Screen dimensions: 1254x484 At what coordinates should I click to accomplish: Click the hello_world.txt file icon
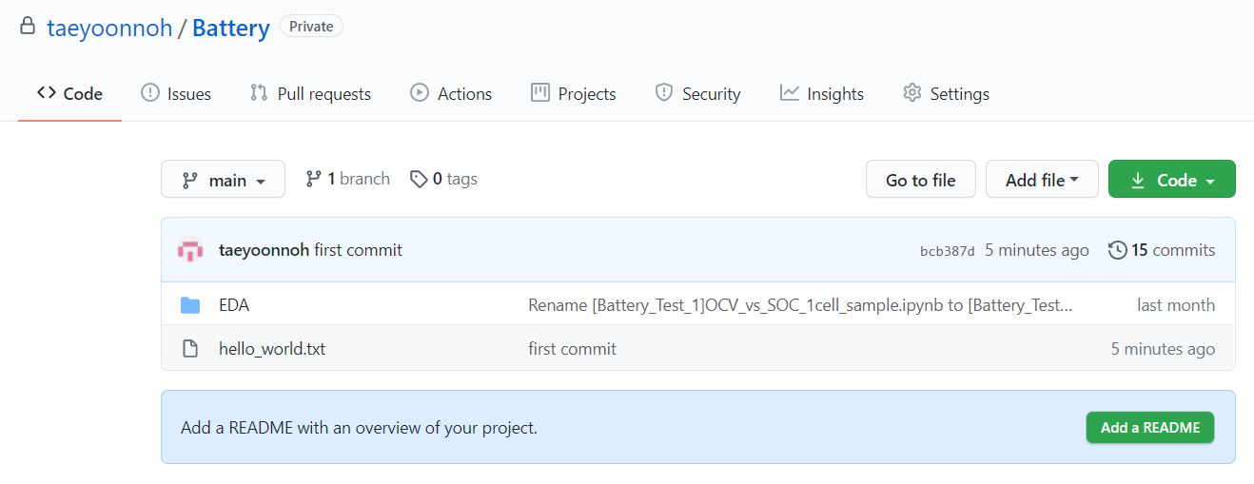(x=190, y=349)
